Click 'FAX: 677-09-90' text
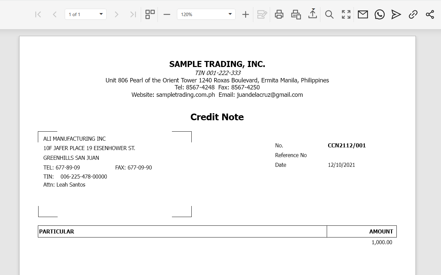The image size is (441, 275). coord(133,167)
